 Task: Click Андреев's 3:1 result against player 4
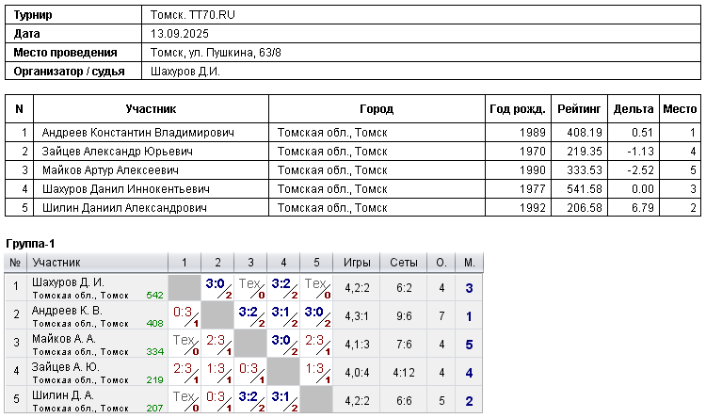(x=281, y=312)
